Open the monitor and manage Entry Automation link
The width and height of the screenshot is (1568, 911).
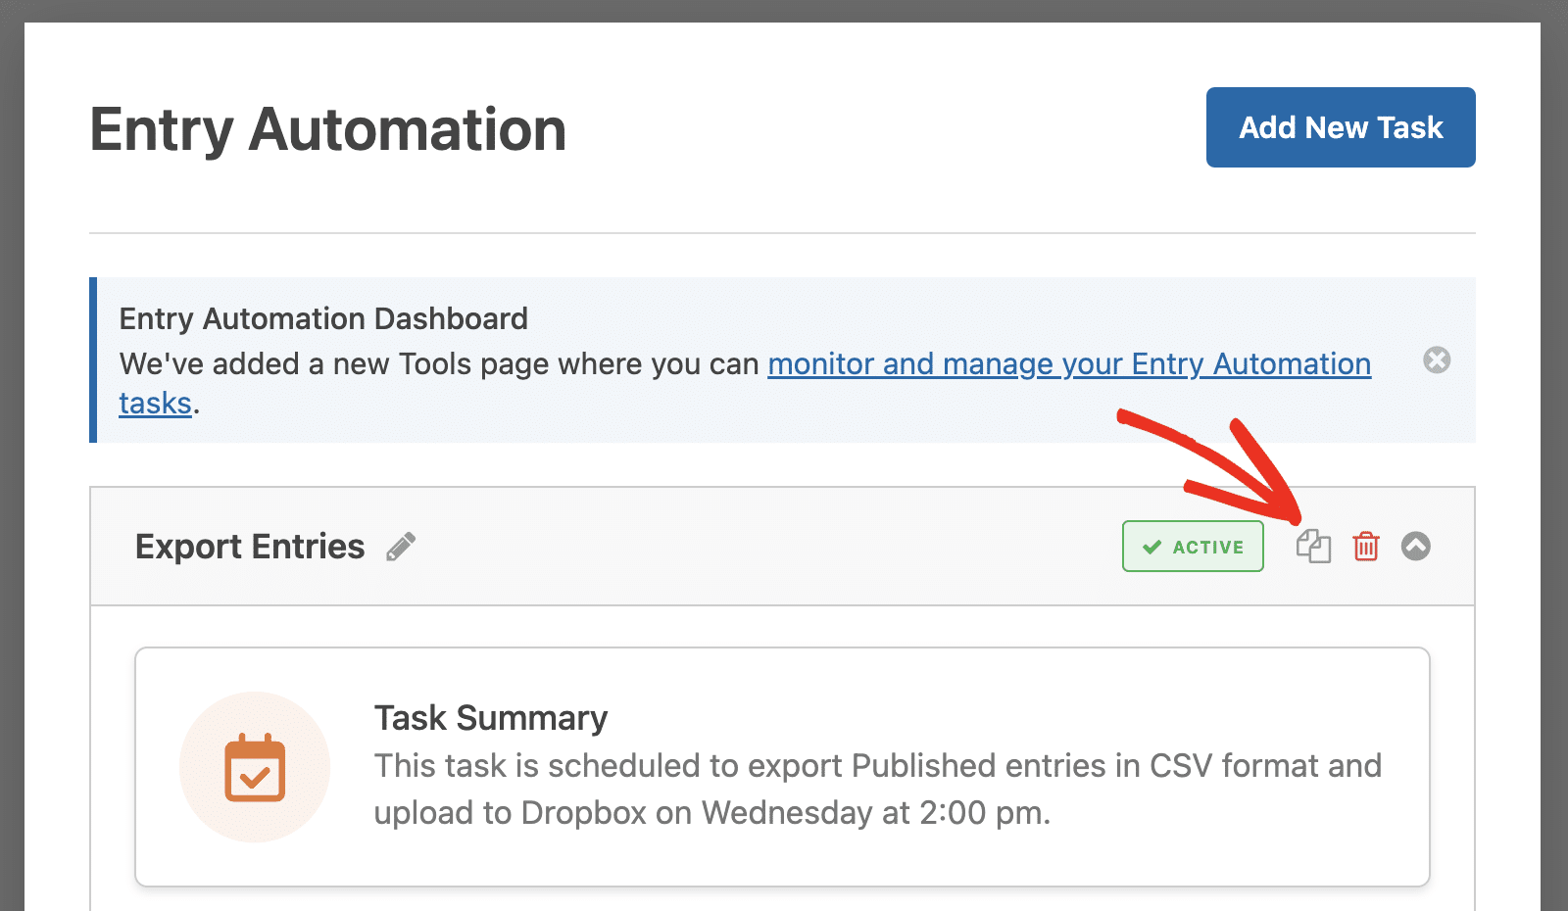coord(1069,363)
